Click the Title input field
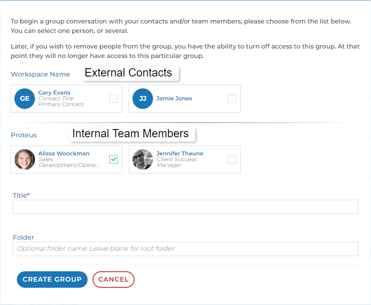371x305 pixels. (185, 207)
